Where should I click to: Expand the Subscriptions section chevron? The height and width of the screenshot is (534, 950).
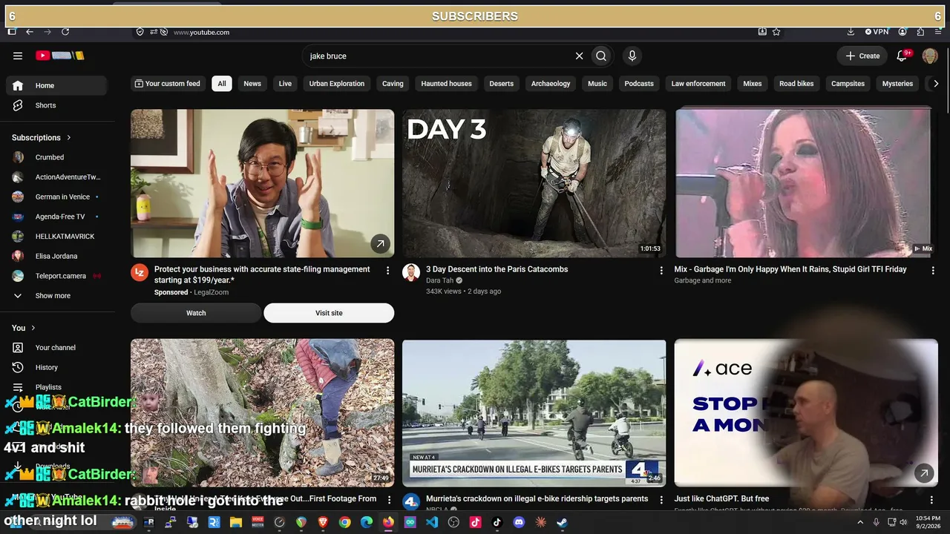click(69, 137)
